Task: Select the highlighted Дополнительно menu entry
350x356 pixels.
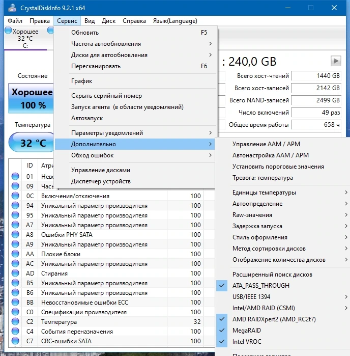Action: [x=135, y=144]
